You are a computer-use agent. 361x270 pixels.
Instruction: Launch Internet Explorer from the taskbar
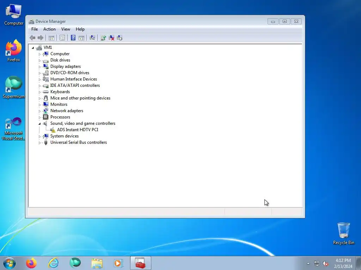[x=54, y=263]
